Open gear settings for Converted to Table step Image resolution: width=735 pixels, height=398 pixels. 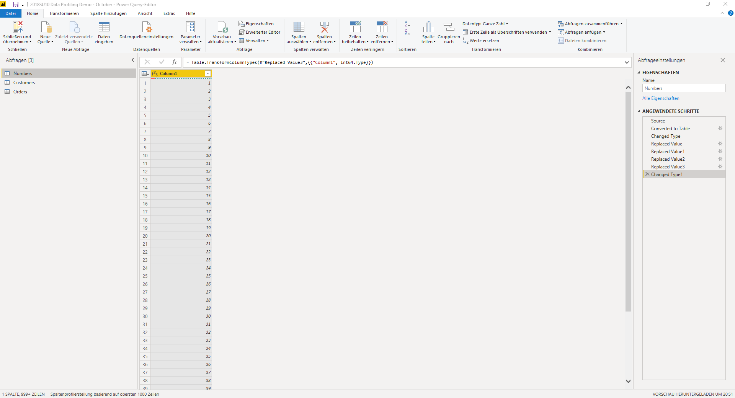click(720, 129)
